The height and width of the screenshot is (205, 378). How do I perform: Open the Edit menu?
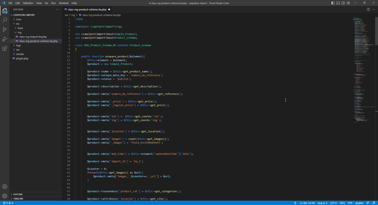pos(18,3)
